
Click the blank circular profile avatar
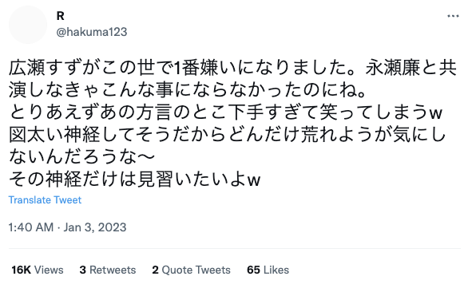pos(28,25)
